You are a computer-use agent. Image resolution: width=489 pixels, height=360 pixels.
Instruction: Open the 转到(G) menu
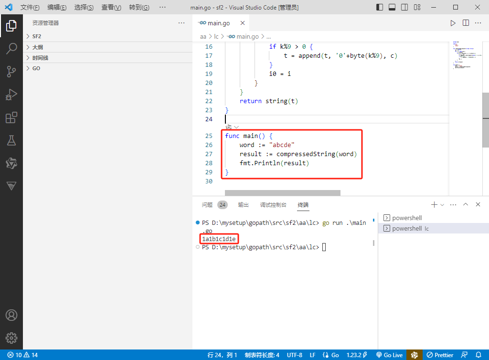click(x=139, y=7)
